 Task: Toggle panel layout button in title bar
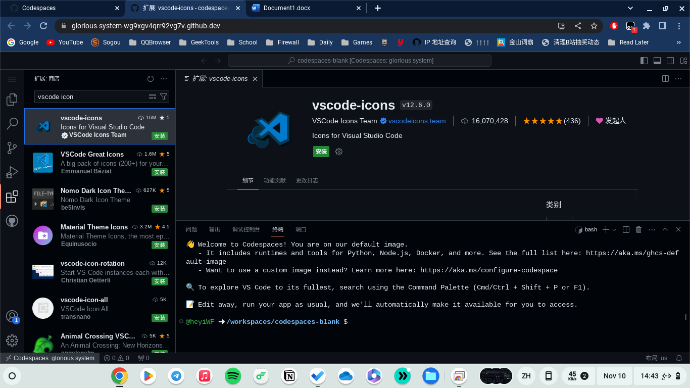(x=657, y=61)
